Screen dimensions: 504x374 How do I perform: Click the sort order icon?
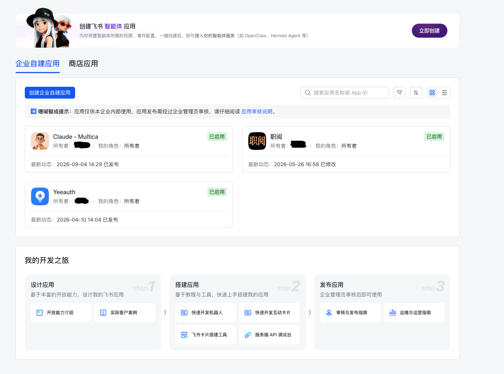416,93
